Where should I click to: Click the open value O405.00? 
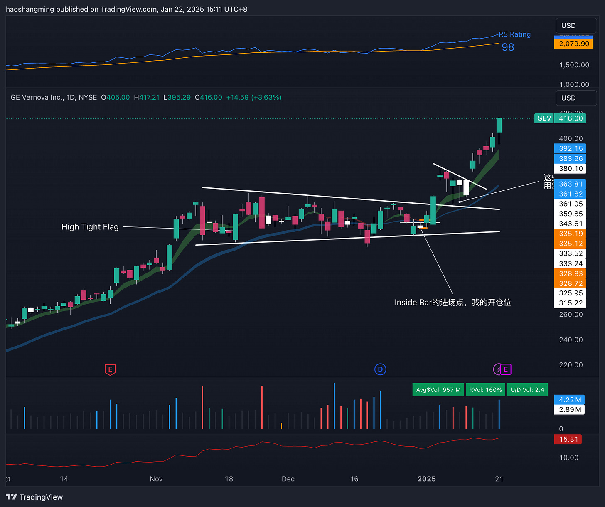pos(116,97)
